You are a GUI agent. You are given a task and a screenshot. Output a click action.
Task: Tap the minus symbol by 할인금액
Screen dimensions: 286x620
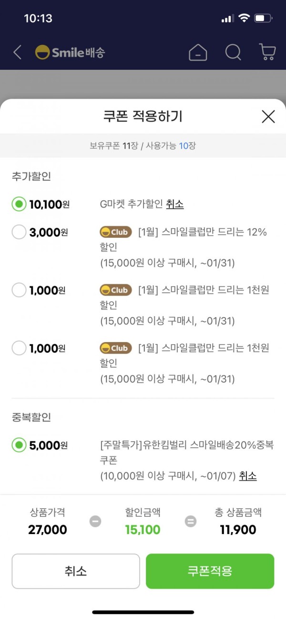coord(95,521)
